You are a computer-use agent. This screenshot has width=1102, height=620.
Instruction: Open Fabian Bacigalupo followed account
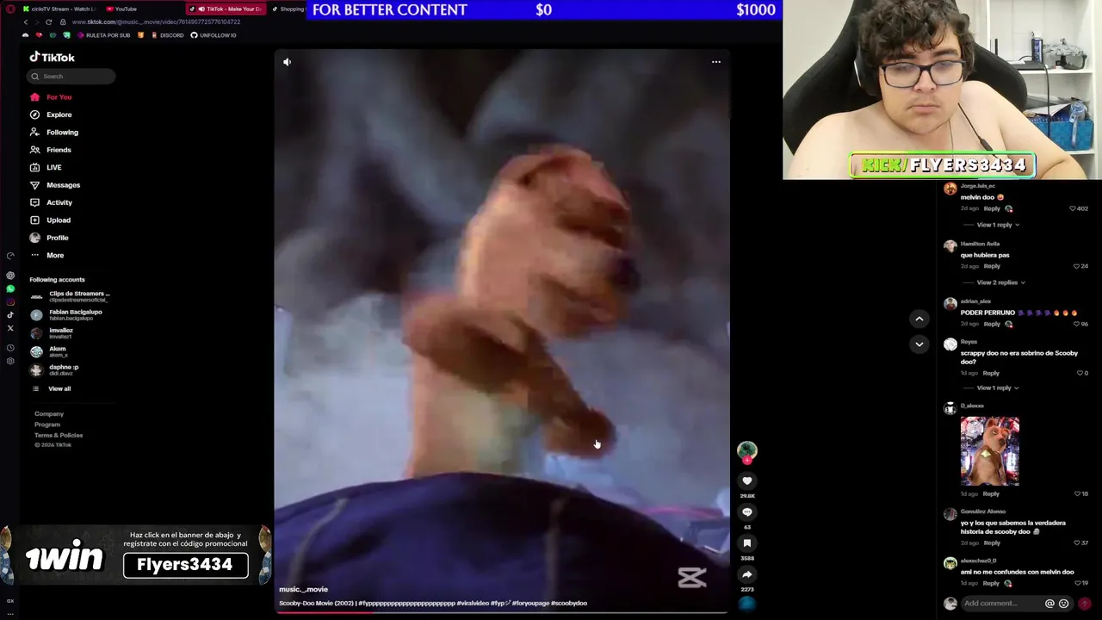67,314
